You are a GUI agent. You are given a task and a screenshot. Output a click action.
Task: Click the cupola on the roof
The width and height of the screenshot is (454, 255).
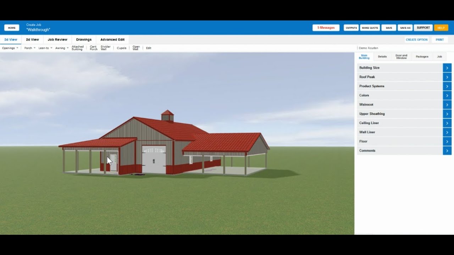[x=167, y=116]
